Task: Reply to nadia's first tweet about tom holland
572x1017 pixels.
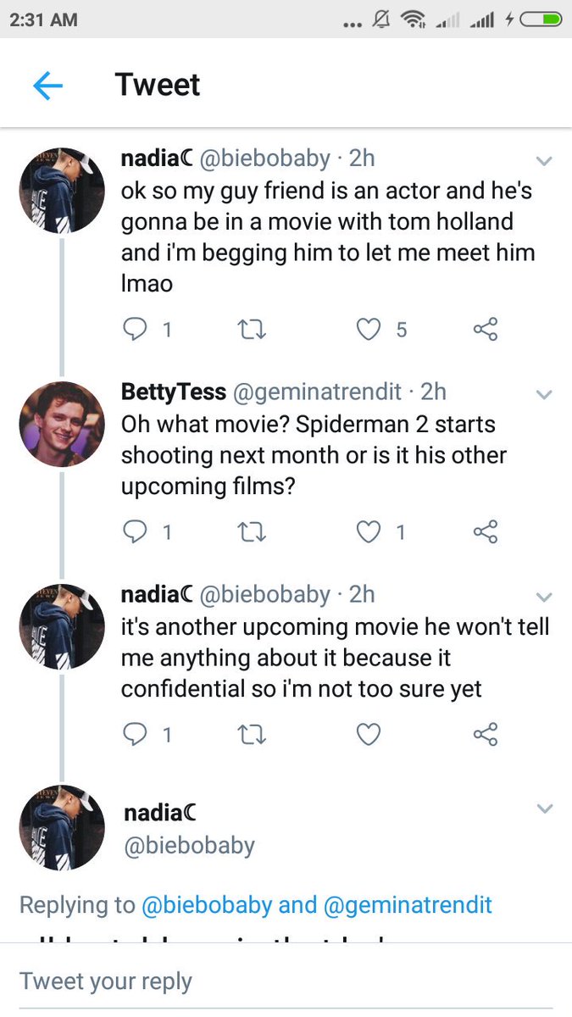Action: (136, 329)
